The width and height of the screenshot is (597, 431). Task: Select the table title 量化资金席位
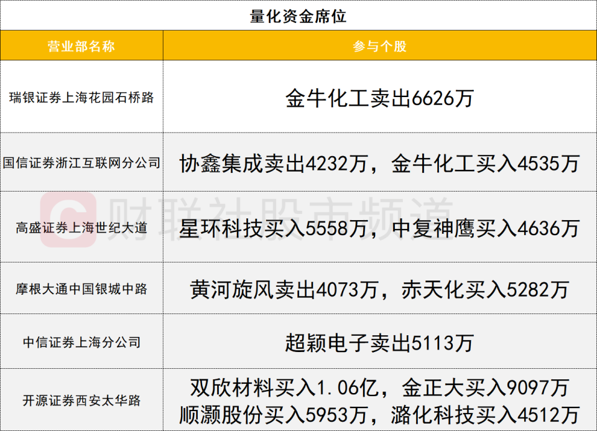[298, 16]
